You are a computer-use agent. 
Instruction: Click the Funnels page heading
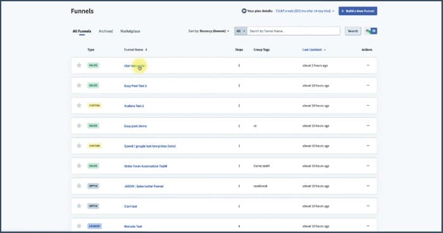coord(82,11)
